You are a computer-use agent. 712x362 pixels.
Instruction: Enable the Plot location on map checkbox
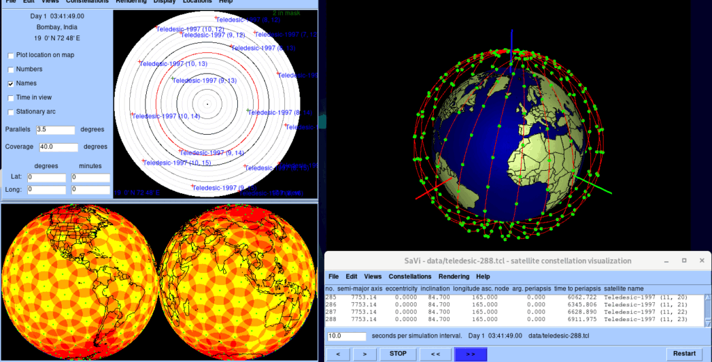tap(11, 55)
